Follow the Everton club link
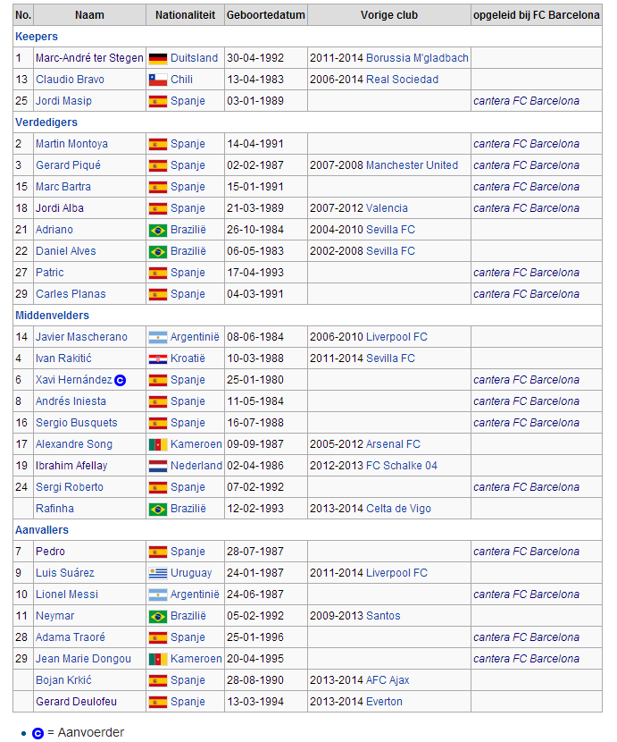This screenshot has width=617, height=742. click(x=384, y=702)
